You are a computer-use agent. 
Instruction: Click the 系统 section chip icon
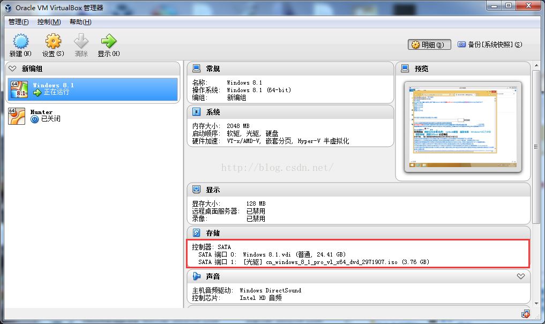196,112
